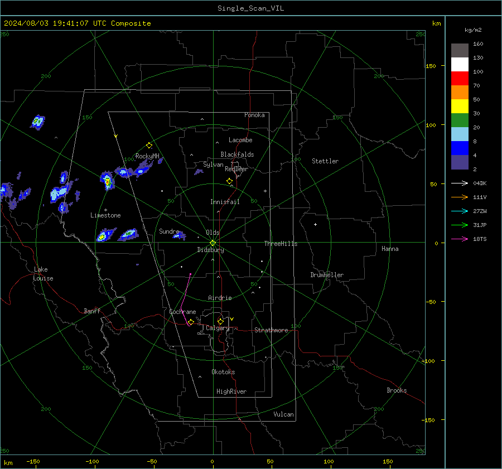Image resolution: width=502 pixels, height=469 pixels.
Task: Click the yellow diamond marker near Cochrane
Action: pos(191,322)
